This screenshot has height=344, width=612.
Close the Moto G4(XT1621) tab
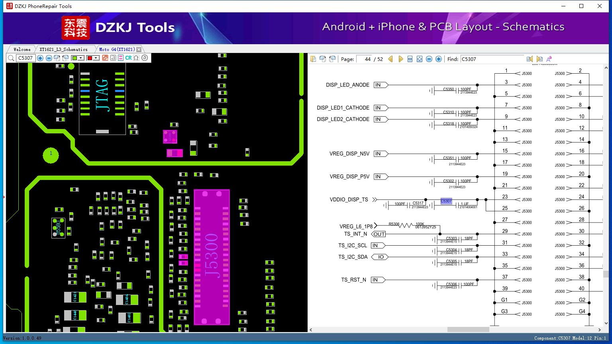coord(139,49)
